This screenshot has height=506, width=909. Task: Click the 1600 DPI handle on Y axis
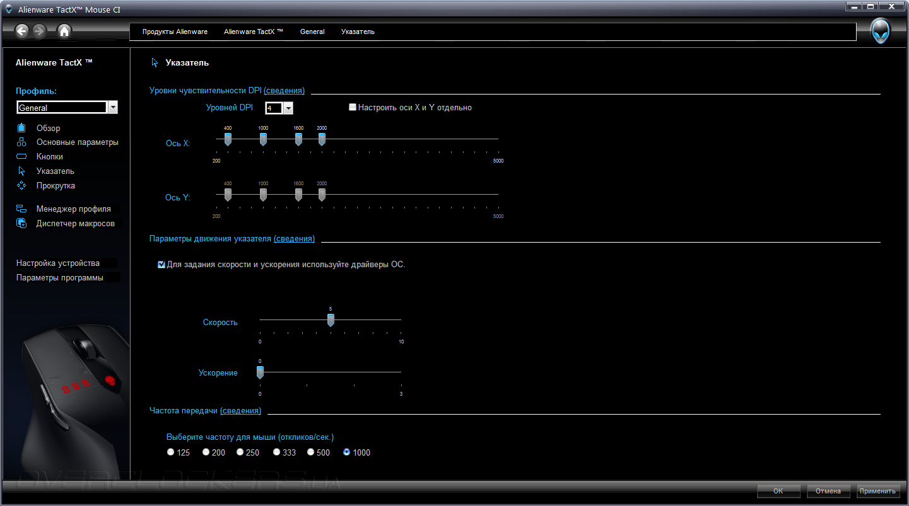tap(298, 194)
